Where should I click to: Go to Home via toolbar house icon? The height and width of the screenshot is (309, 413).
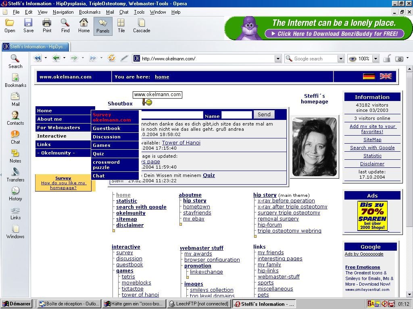tap(84, 26)
